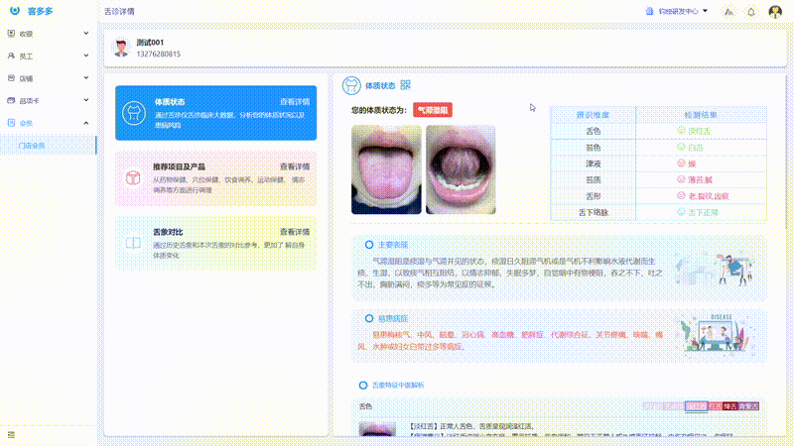Select the 红舌 color swatch
794x446 pixels.
pyautogui.click(x=715, y=406)
